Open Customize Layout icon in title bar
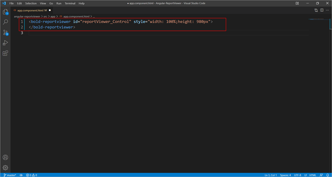The width and height of the screenshot is (332, 177). click(x=297, y=3)
